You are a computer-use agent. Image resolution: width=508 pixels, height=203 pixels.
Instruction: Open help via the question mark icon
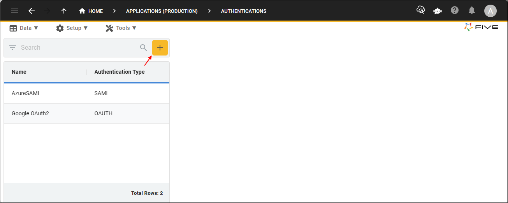(x=455, y=10)
